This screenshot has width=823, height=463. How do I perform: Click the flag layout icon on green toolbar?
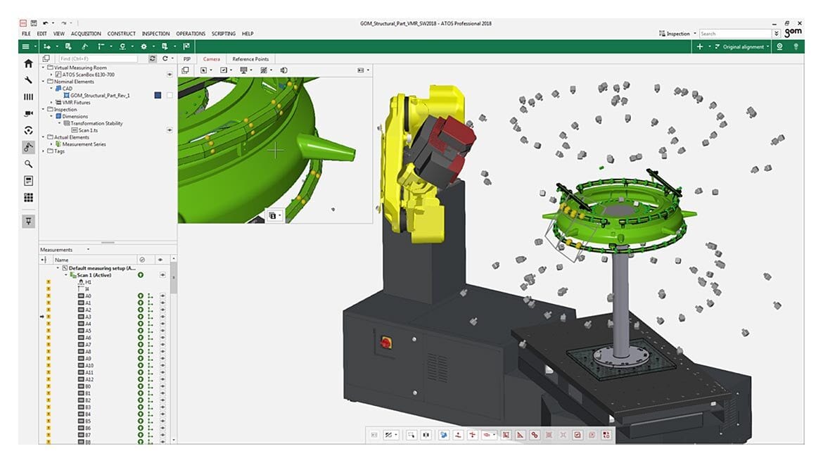tap(186, 46)
